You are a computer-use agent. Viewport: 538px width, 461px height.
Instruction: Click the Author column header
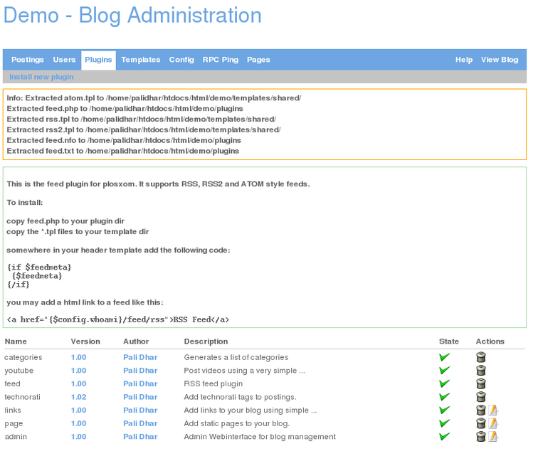[136, 341]
